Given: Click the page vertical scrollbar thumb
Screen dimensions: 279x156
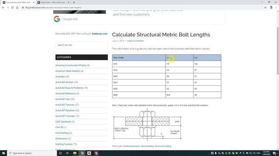Looking at the screenshot, I should point(278,51).
